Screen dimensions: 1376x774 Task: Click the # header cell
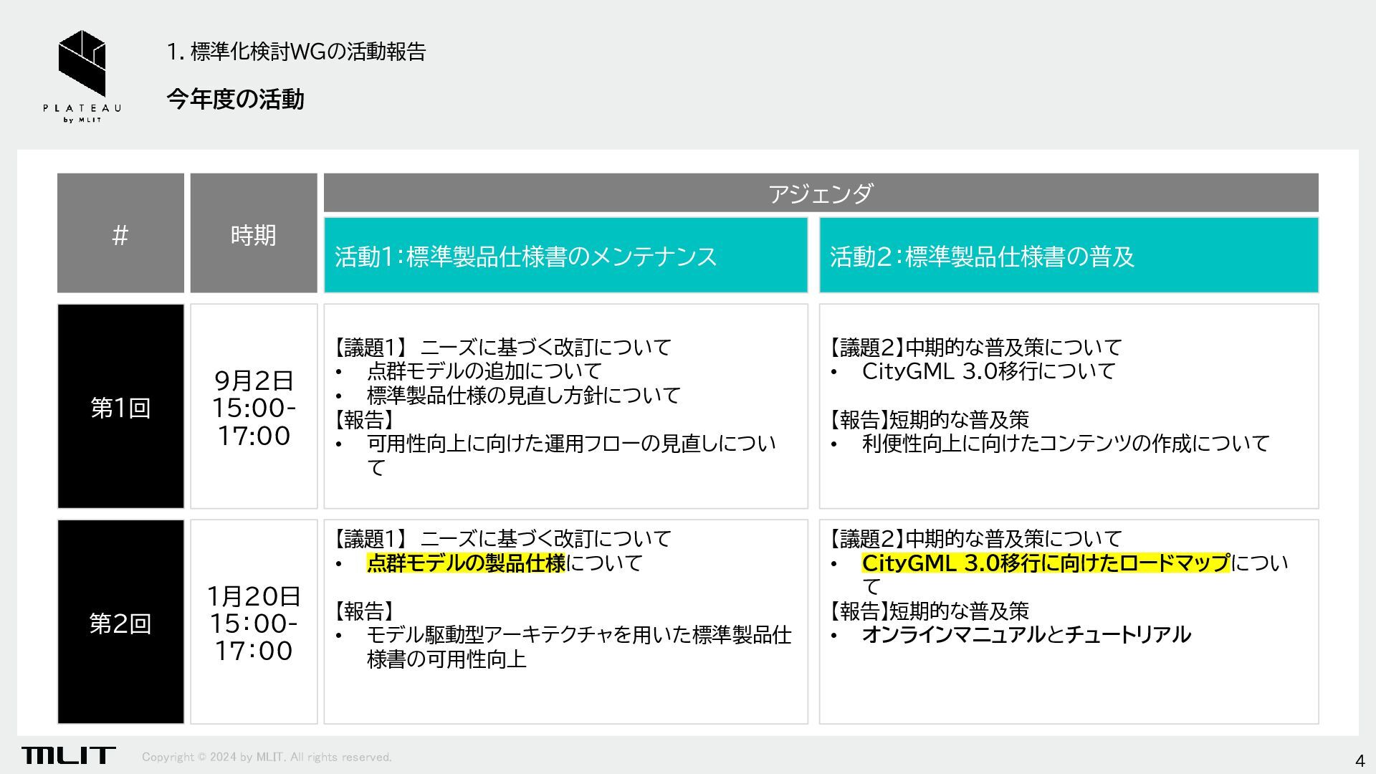point(120,234)
